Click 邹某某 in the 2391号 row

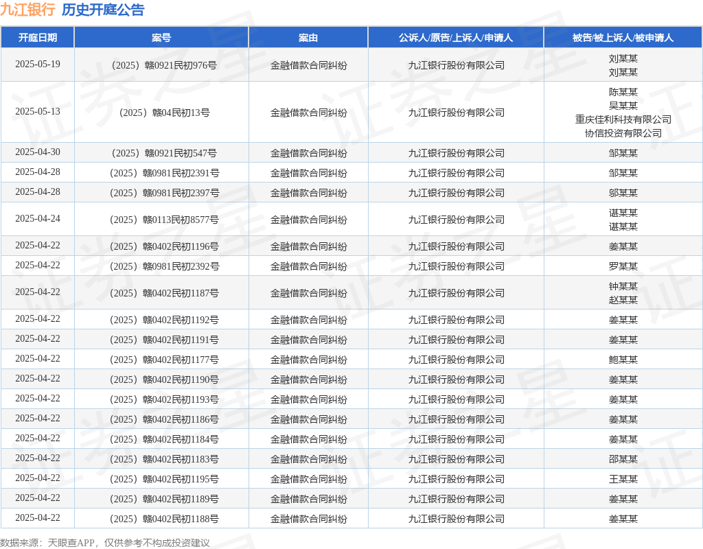pyautogui.click(x=623, y=173)
